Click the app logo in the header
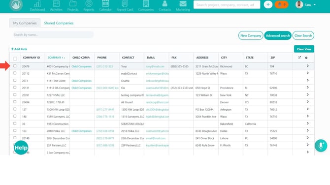Screen dimensions: 330x185 (x=16, y=4)
